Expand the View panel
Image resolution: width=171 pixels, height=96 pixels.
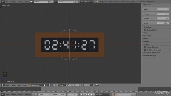[146, 33]
